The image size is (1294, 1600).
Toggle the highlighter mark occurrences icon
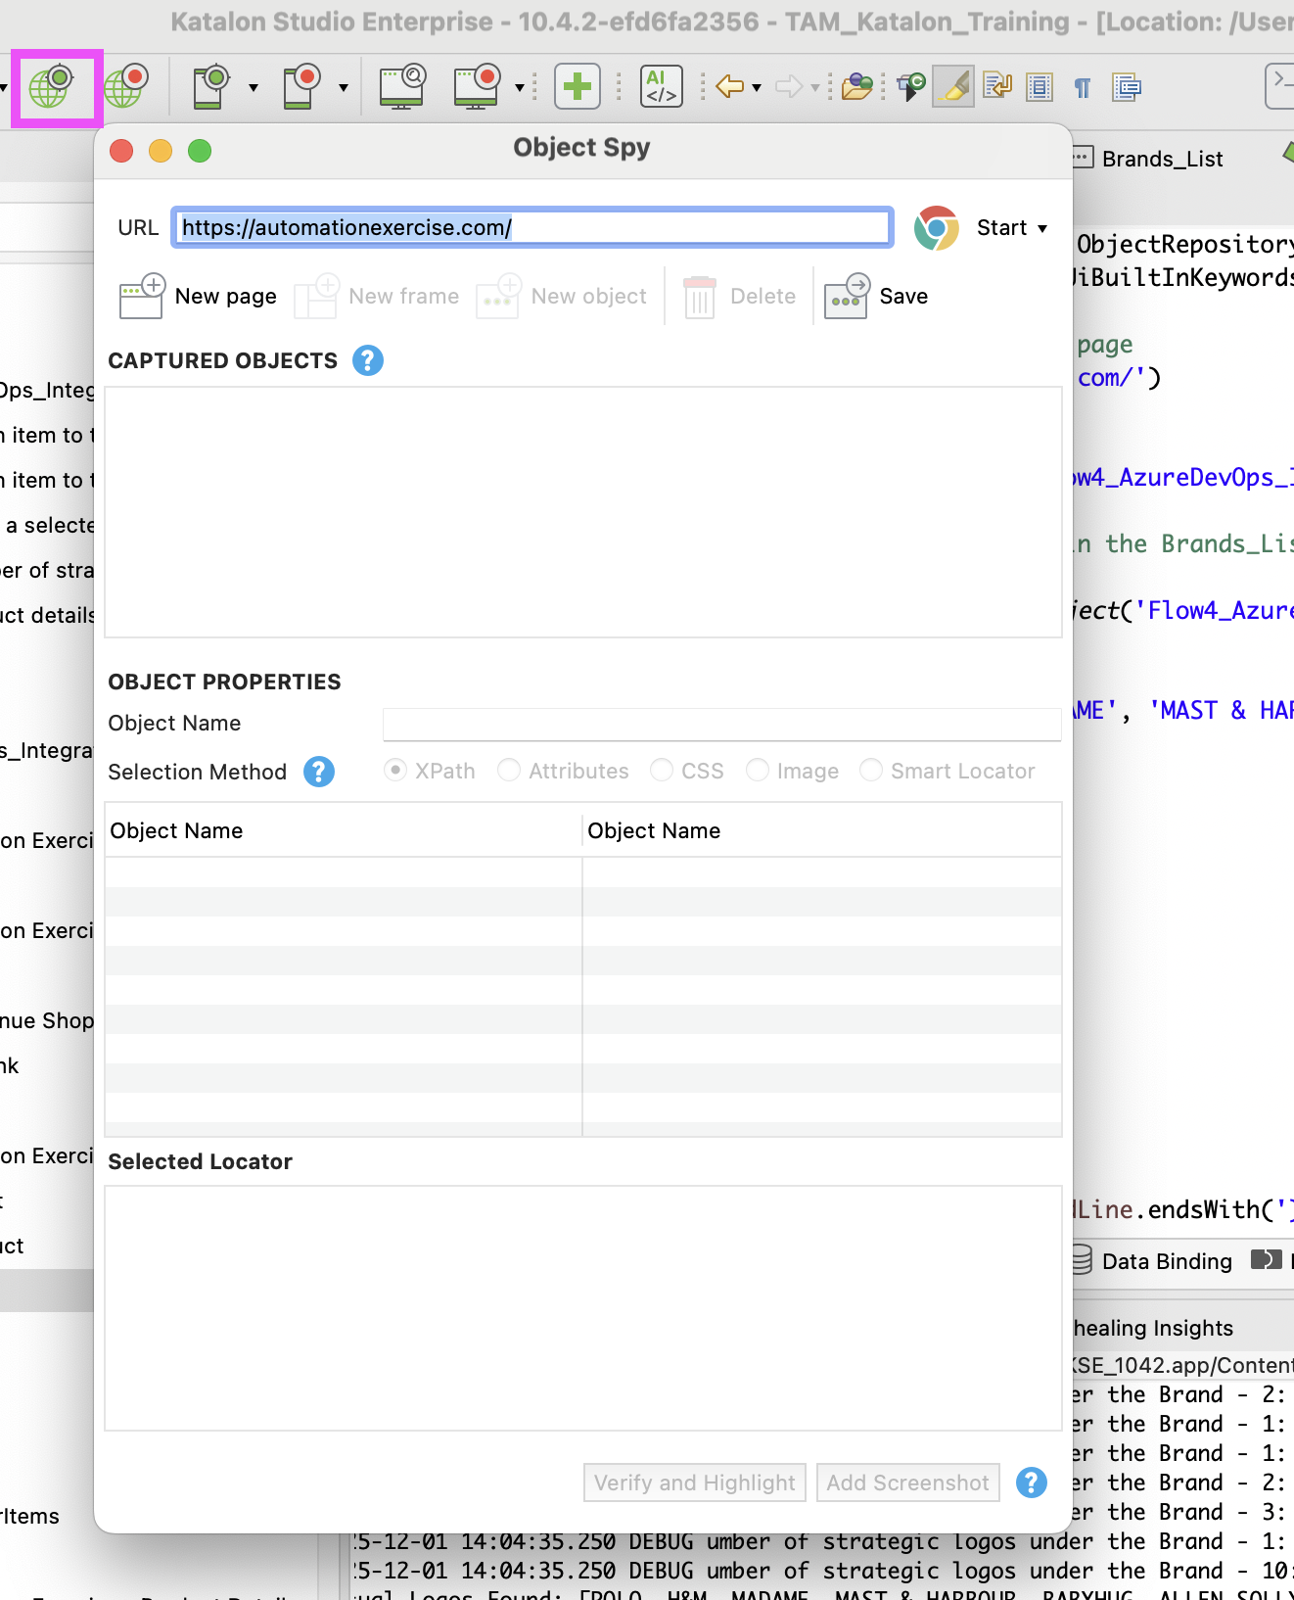tap(953, 87)
